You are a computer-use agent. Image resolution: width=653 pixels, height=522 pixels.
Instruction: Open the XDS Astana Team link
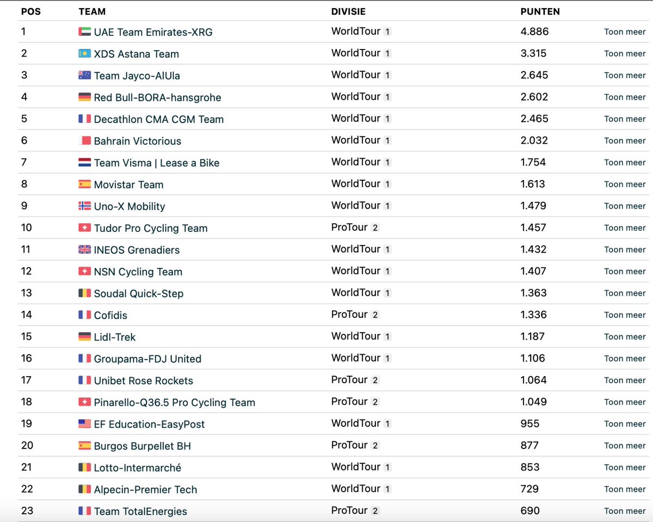pyautogui.click(x=136, y=54)
